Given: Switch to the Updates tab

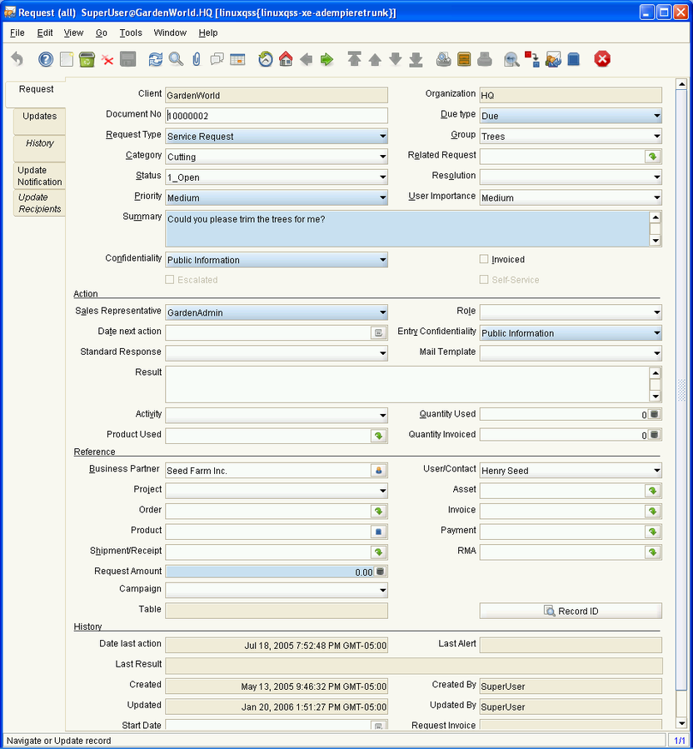Looking at the screenshot, I should pos(39,117).
